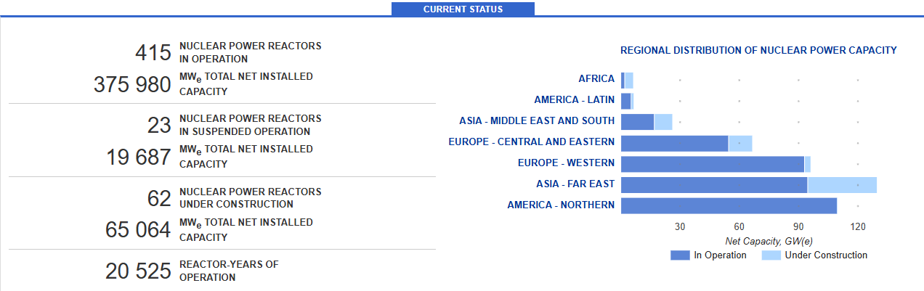Screen dimensions: 924x291
Task: Select the America - Latin region label
Action: coord(574,100)
